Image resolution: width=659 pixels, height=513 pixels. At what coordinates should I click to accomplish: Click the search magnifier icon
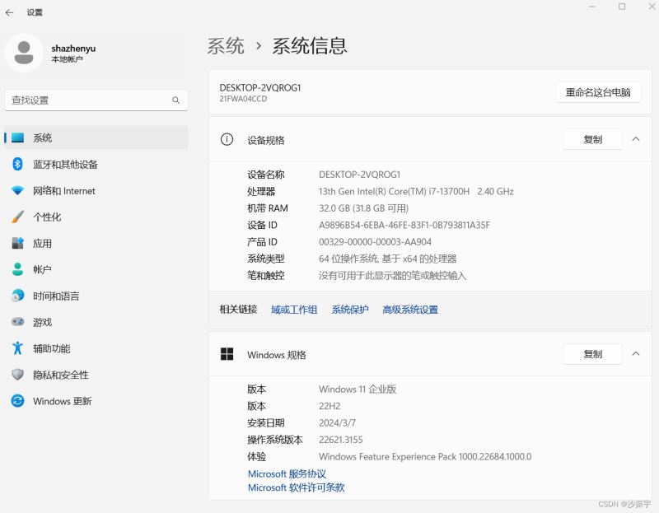pos(175,100)
